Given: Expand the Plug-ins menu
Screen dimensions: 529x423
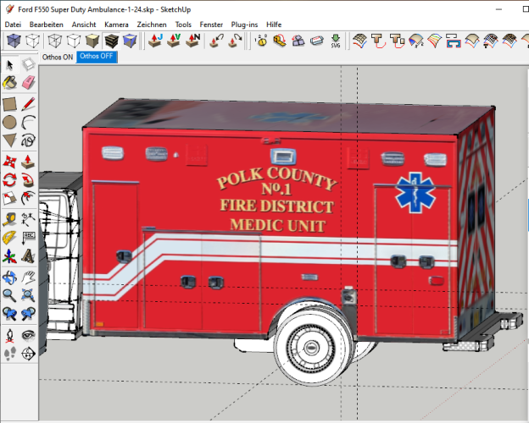Looking at the screenshot, I should 244,25.
